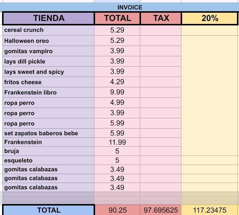Select the cereal crunch item cell

coord(49,30)
